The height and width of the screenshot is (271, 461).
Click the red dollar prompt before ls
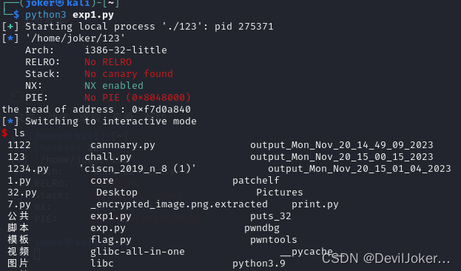tap(4, 133)
